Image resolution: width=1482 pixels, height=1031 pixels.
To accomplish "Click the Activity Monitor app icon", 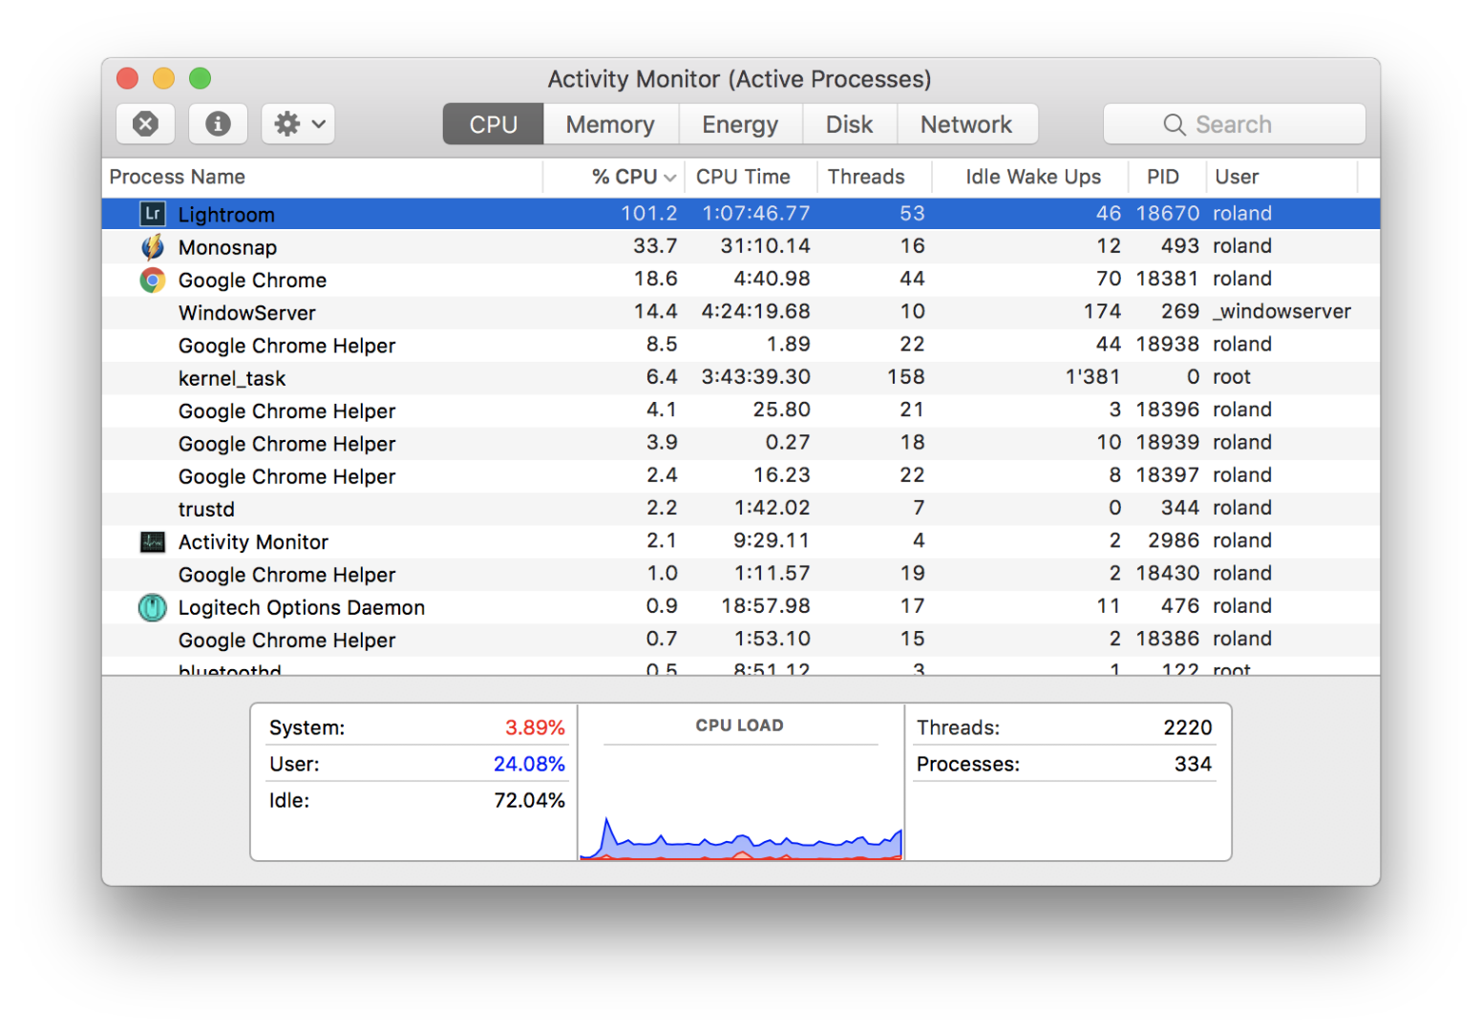I will [x=153, y=542].
